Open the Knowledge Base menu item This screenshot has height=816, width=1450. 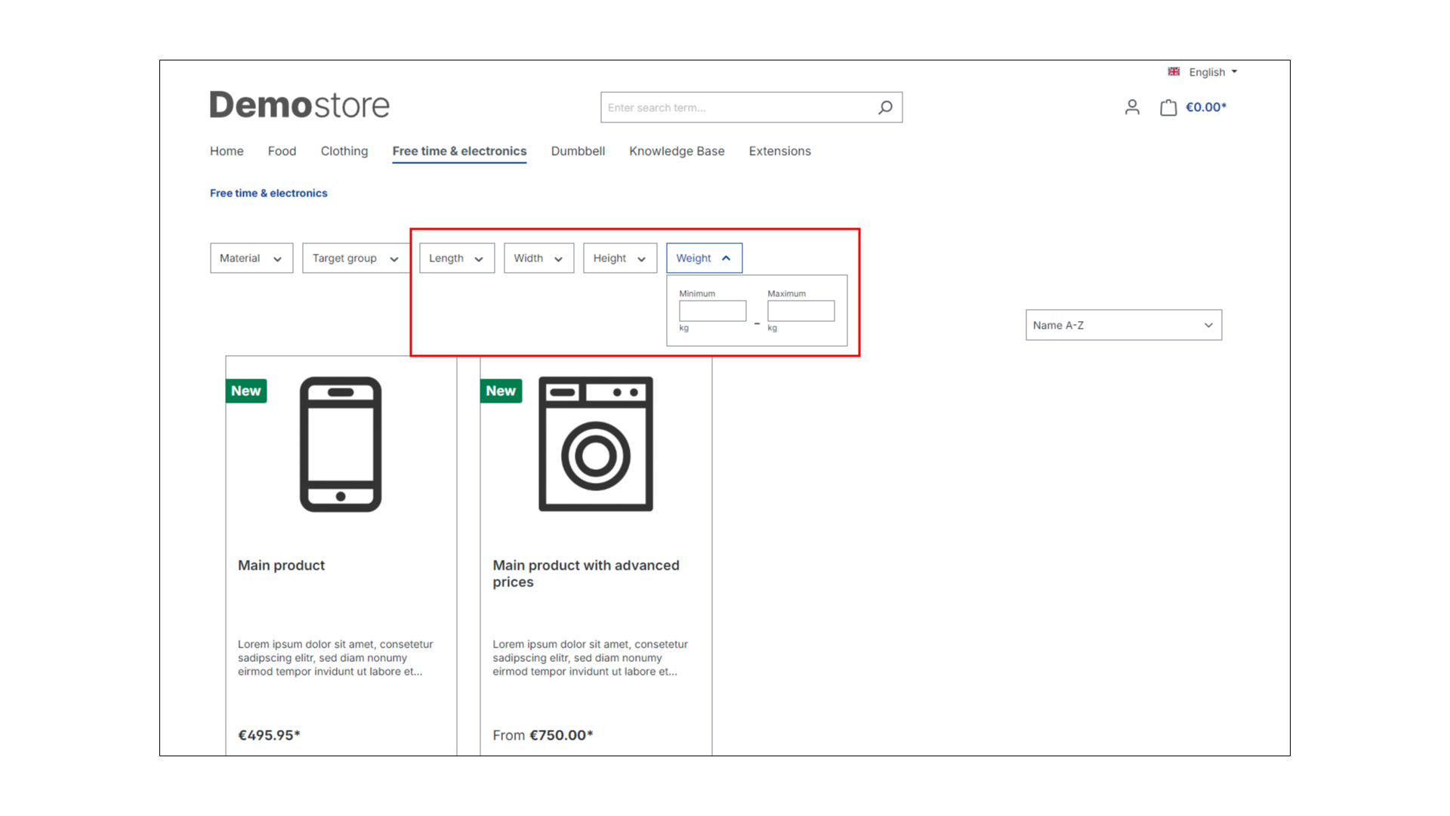coord(677,151)
